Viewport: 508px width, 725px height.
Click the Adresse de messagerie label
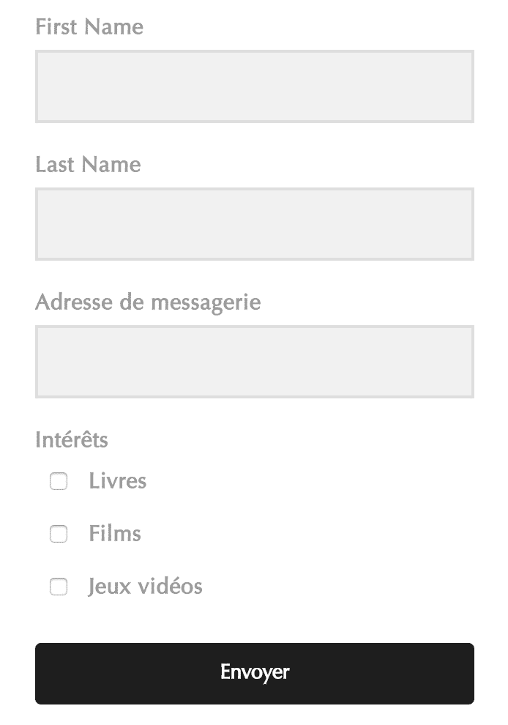[x=148, y=302]
